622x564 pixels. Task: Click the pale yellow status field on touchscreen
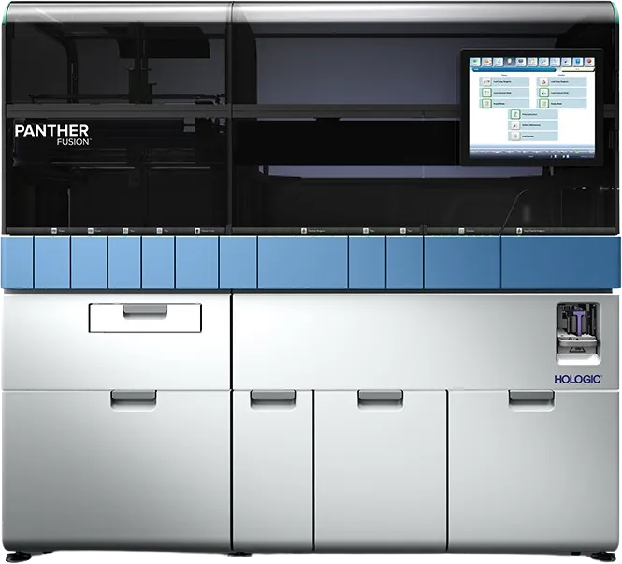pyautogui.click(x=577, y=69)
